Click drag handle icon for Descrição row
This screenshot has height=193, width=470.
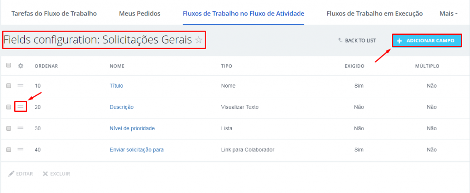(x=20, y=107)
